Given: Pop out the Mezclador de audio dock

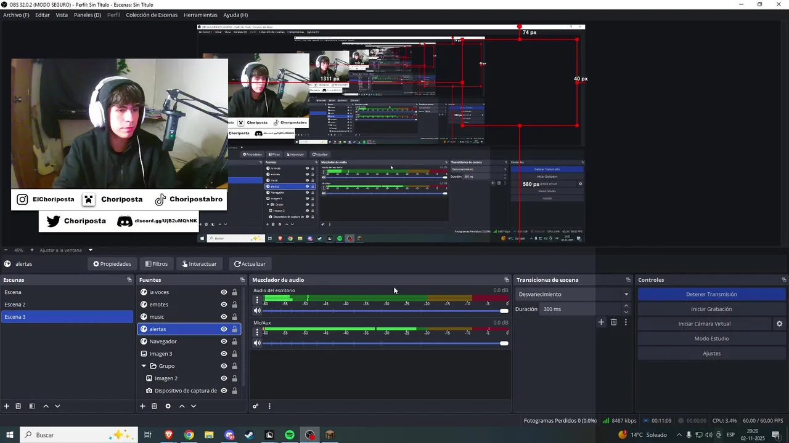Looking at the screenshot, I should pos(507,280).
